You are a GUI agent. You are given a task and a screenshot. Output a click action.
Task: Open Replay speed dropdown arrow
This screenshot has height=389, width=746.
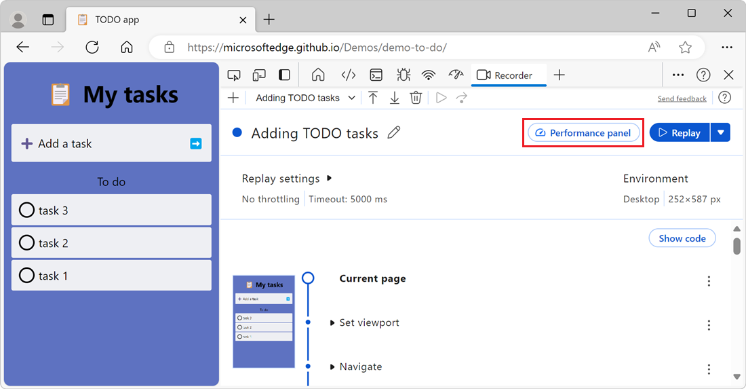coord(720,133)
